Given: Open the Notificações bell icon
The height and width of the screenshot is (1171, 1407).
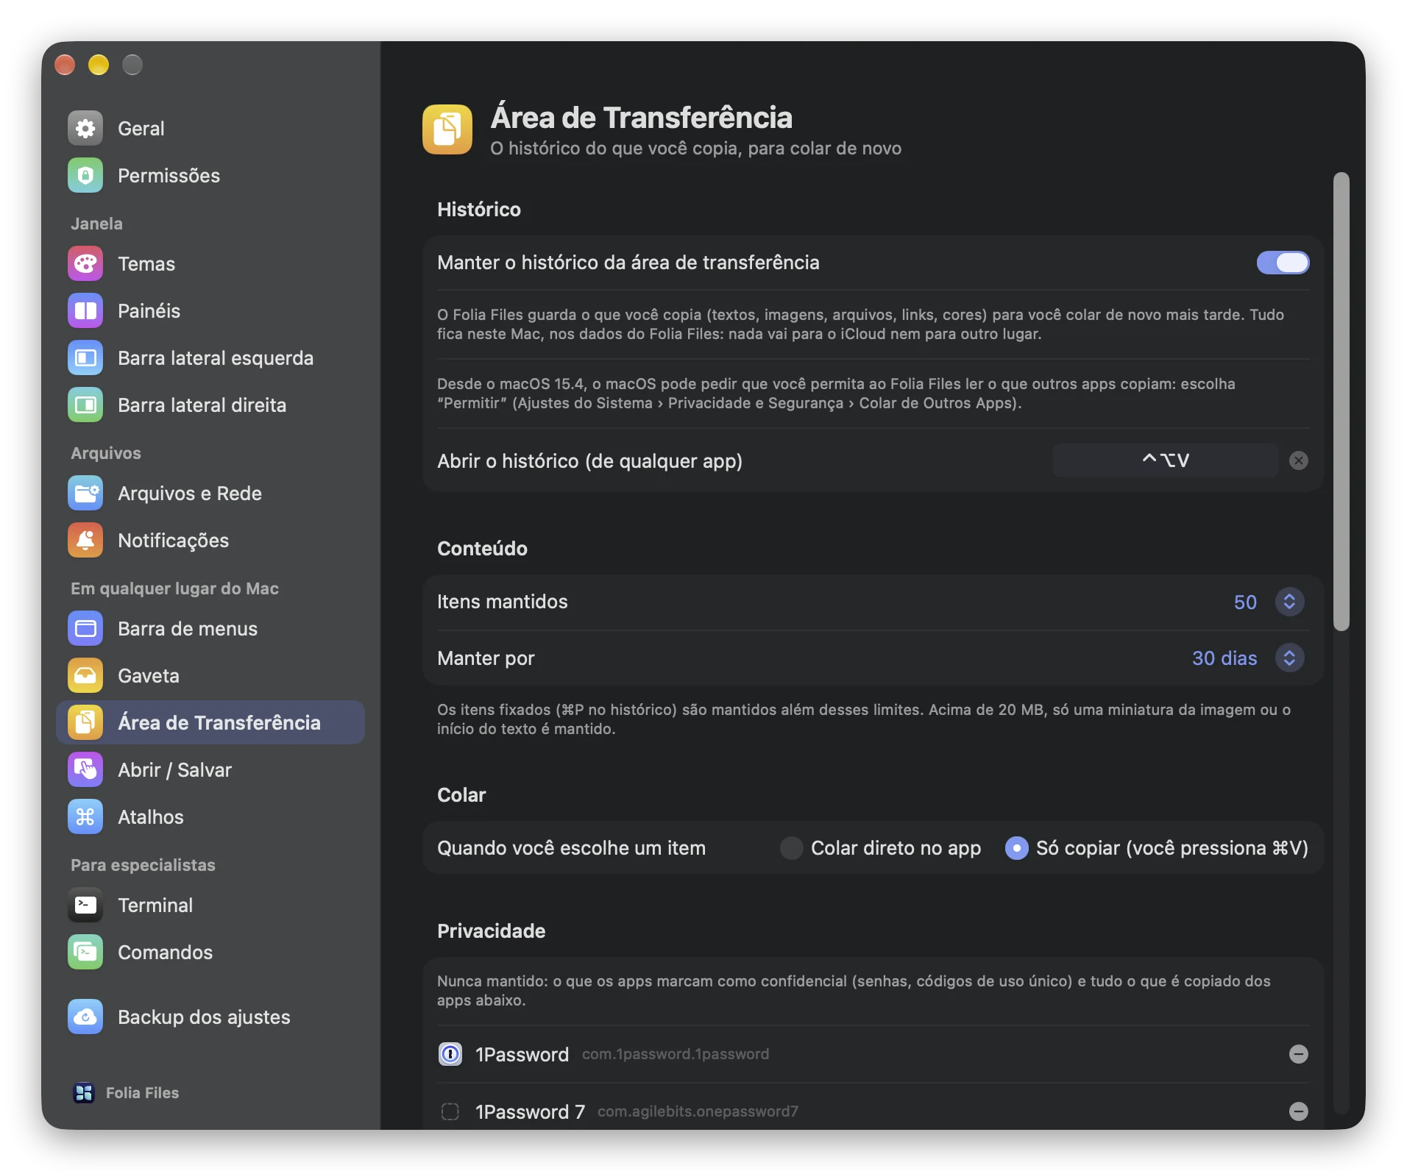Looking at the screenshot, I should pos(85,541).
